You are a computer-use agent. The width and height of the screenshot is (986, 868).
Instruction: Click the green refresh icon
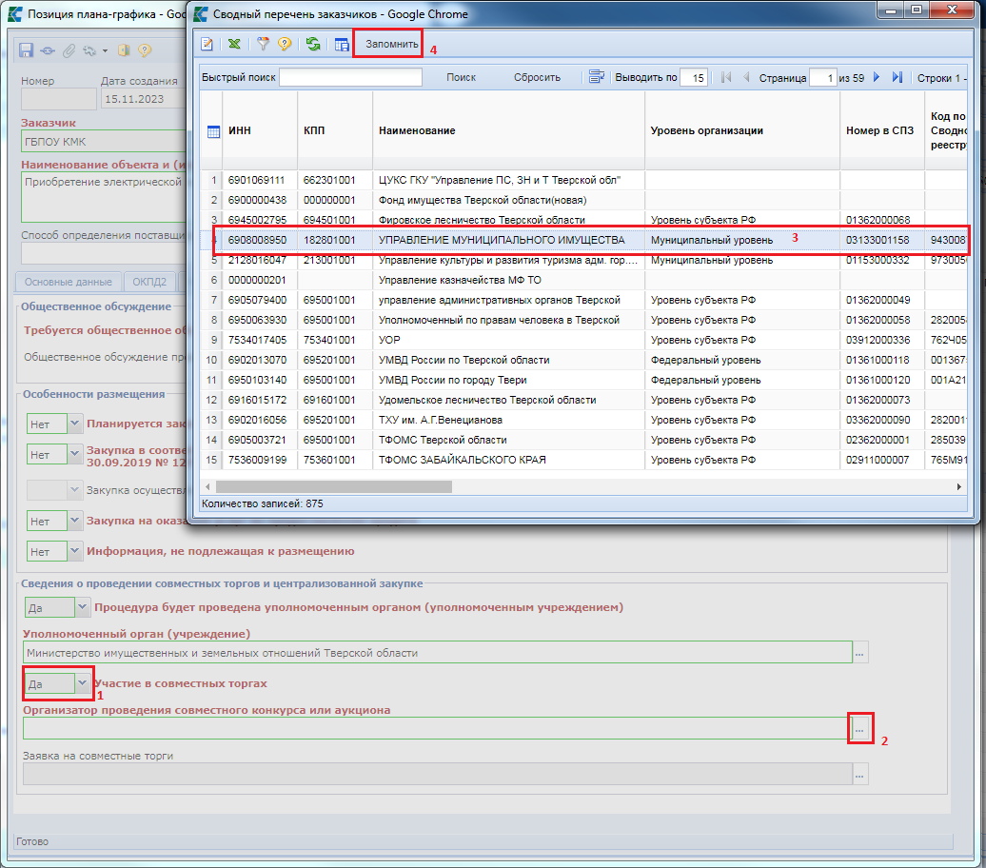point(312,45)
